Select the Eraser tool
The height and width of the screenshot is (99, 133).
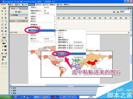coord(6,34)
